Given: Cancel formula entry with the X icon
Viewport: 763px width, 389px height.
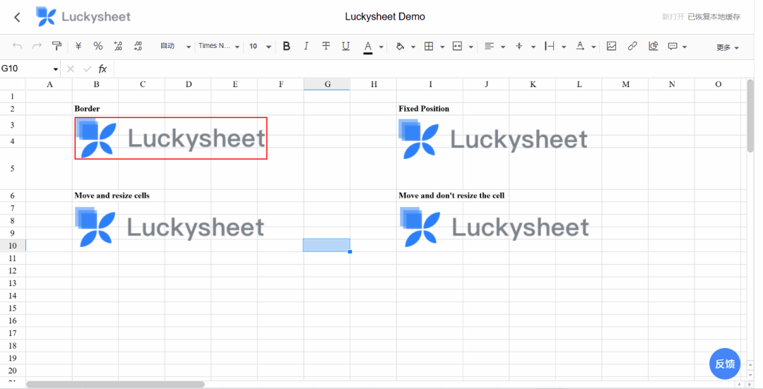Looking at the screenshot, I should click(71, 69).
